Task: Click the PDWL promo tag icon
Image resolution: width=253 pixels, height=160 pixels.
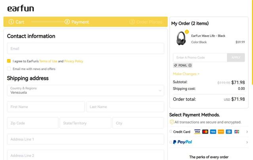Action: [x=175, y=66]
